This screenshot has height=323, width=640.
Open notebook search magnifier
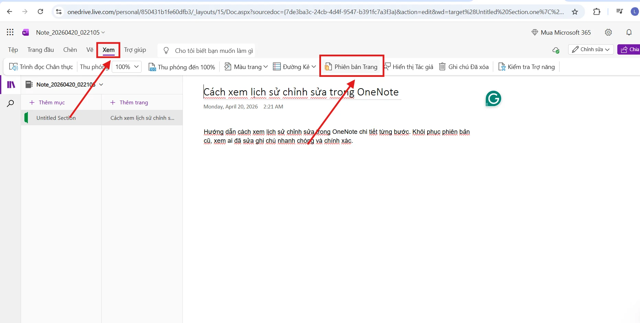point(11,103)
